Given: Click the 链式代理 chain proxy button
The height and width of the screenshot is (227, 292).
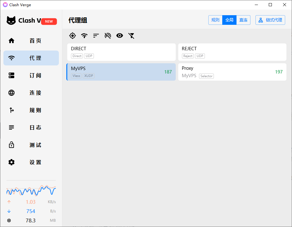Looking at the screenshot, I should [x=270, y=20].
